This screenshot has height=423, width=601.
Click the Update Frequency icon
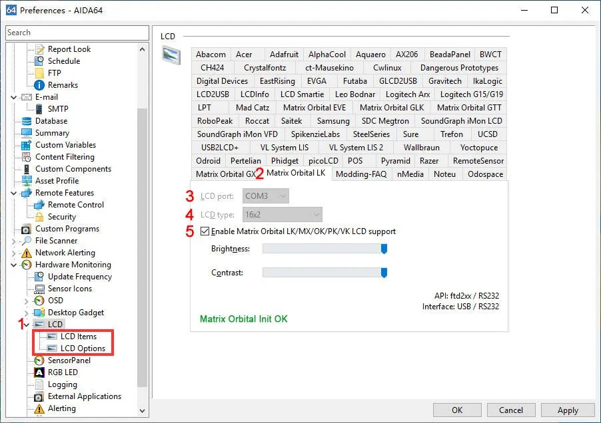39,277
